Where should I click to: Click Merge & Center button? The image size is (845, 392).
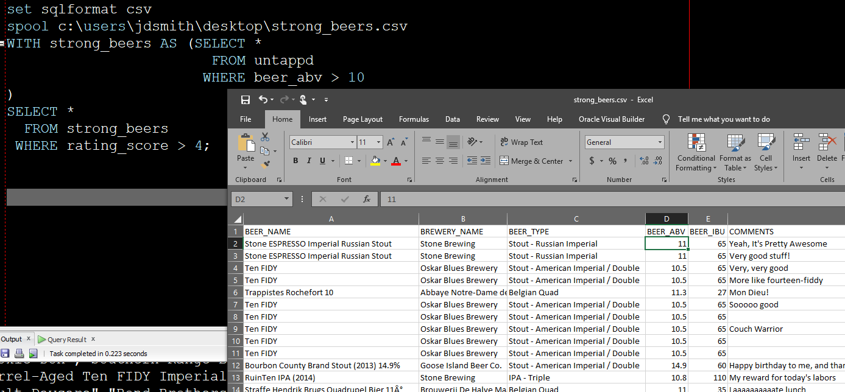[531, 161]
